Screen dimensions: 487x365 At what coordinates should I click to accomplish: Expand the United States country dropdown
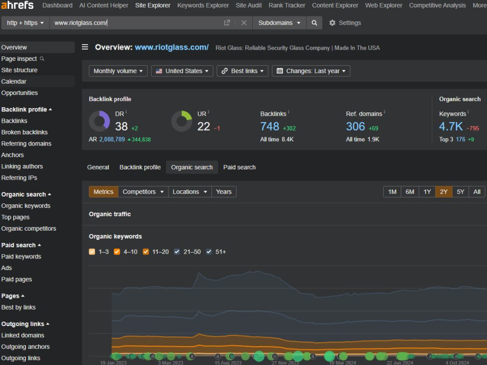click(x=182, y=71)
